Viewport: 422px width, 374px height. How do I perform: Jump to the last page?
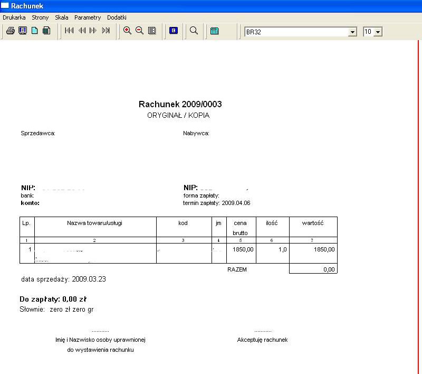[x=105, y=31]
